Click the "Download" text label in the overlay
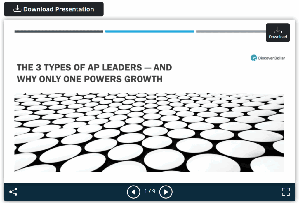This screenshot has height=203, width=299. click(x=278, y=37)
